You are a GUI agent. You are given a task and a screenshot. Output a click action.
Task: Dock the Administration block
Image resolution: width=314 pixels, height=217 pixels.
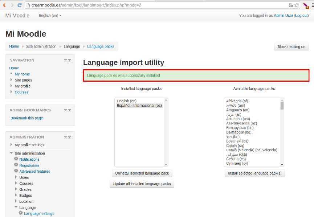(69, 137)
